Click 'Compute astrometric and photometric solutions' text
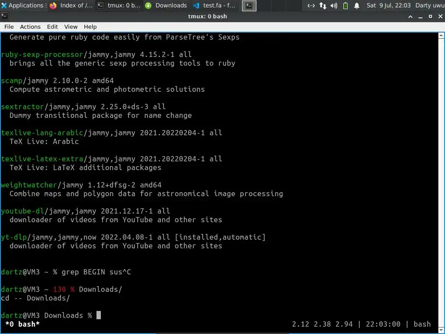445x334 pixels. 107,90
